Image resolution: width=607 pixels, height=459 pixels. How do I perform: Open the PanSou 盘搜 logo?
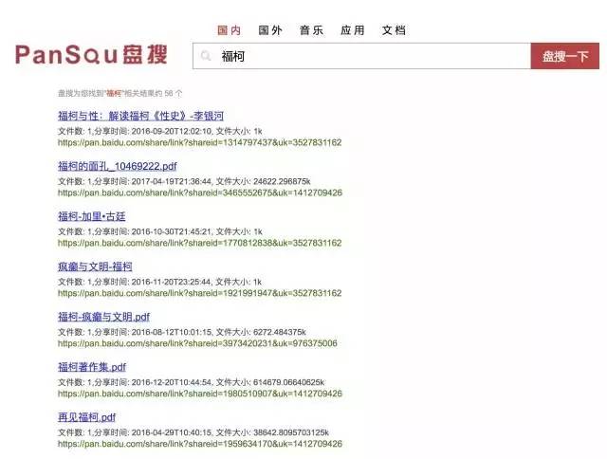click(91, 55)
